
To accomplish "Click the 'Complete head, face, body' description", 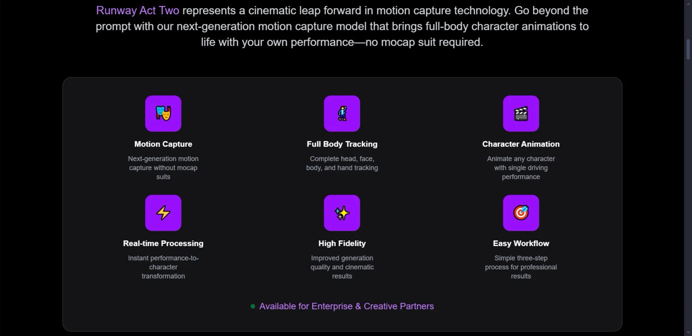I will pos(342,163).
